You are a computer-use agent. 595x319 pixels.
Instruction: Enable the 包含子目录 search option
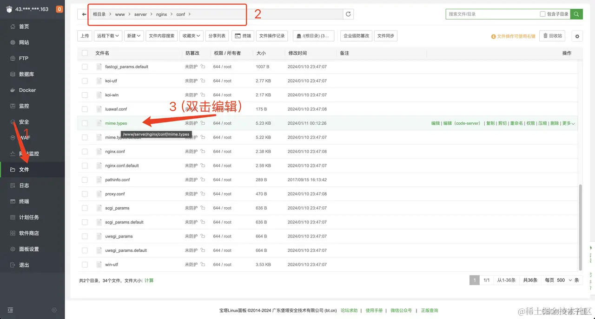tap(542, 14)
